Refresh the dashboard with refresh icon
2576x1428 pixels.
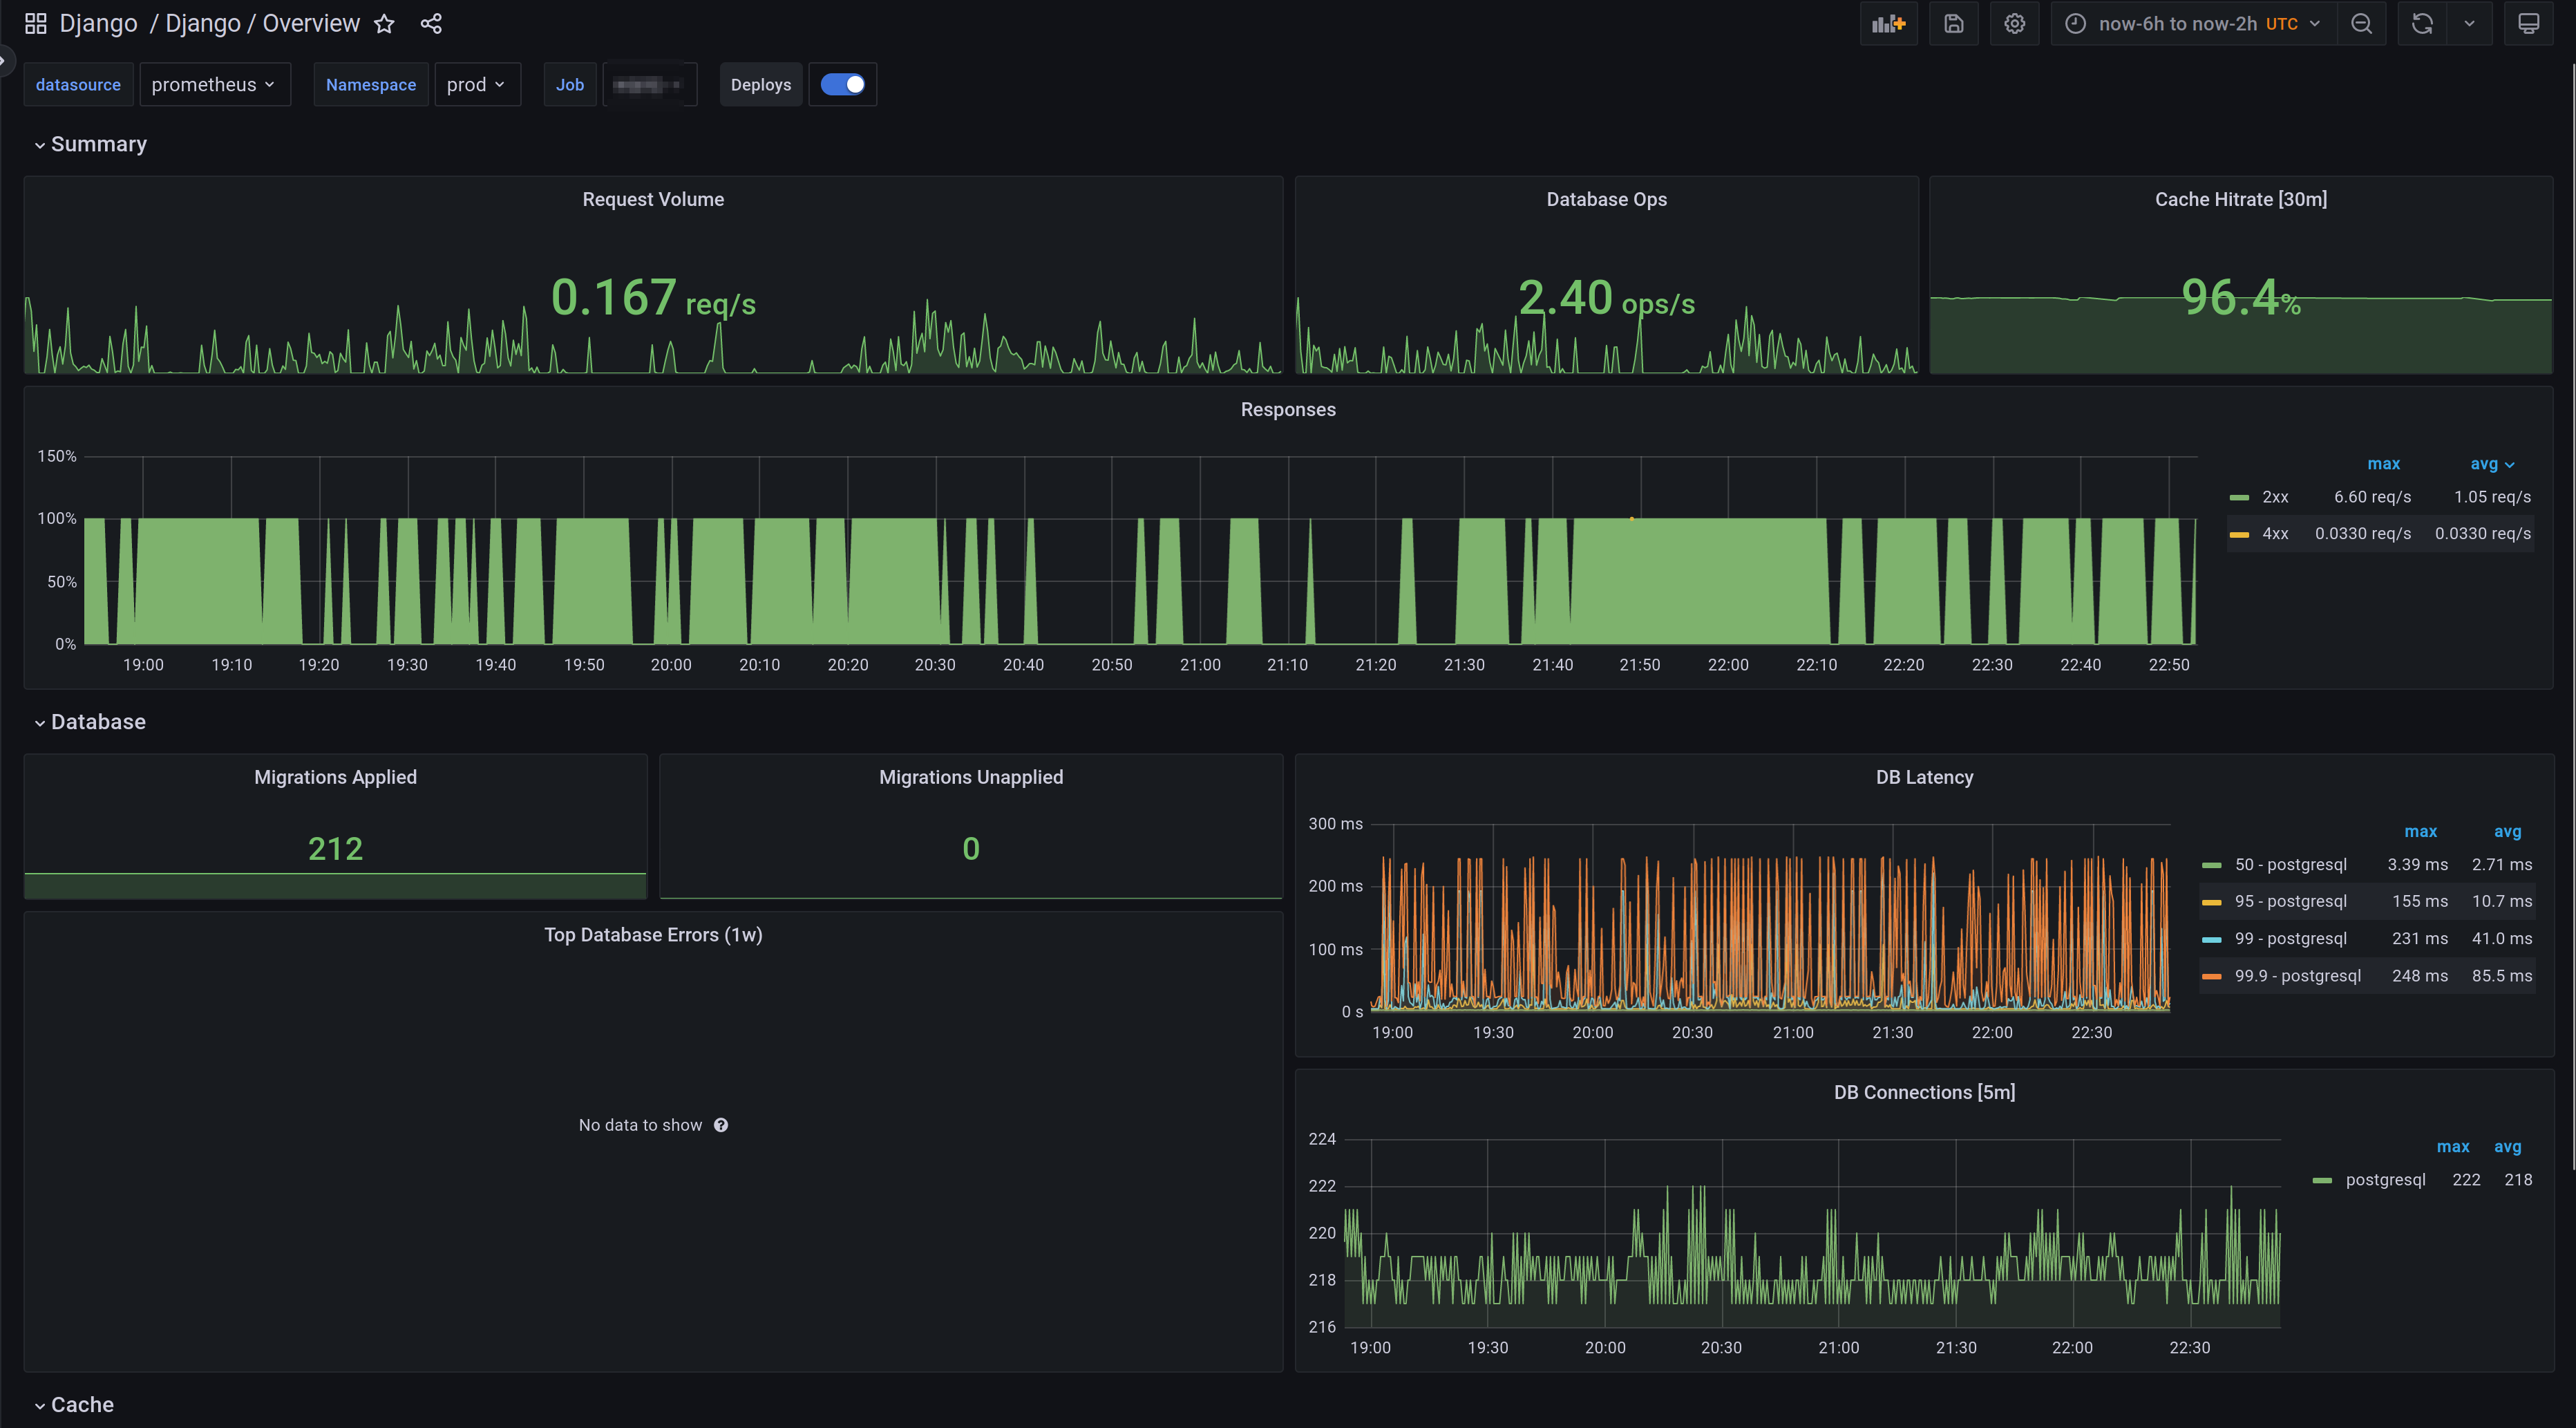click(x=2421, y=24)
